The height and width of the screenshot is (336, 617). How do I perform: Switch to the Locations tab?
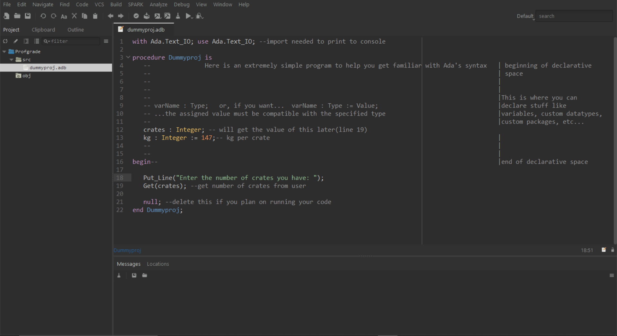coord(158,264)
